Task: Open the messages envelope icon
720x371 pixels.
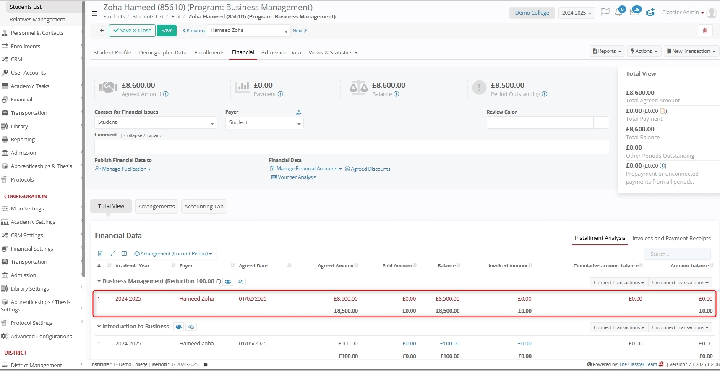Action: [634, 13]
